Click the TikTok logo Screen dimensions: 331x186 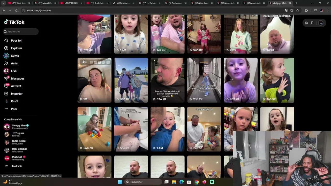(14, 22)
